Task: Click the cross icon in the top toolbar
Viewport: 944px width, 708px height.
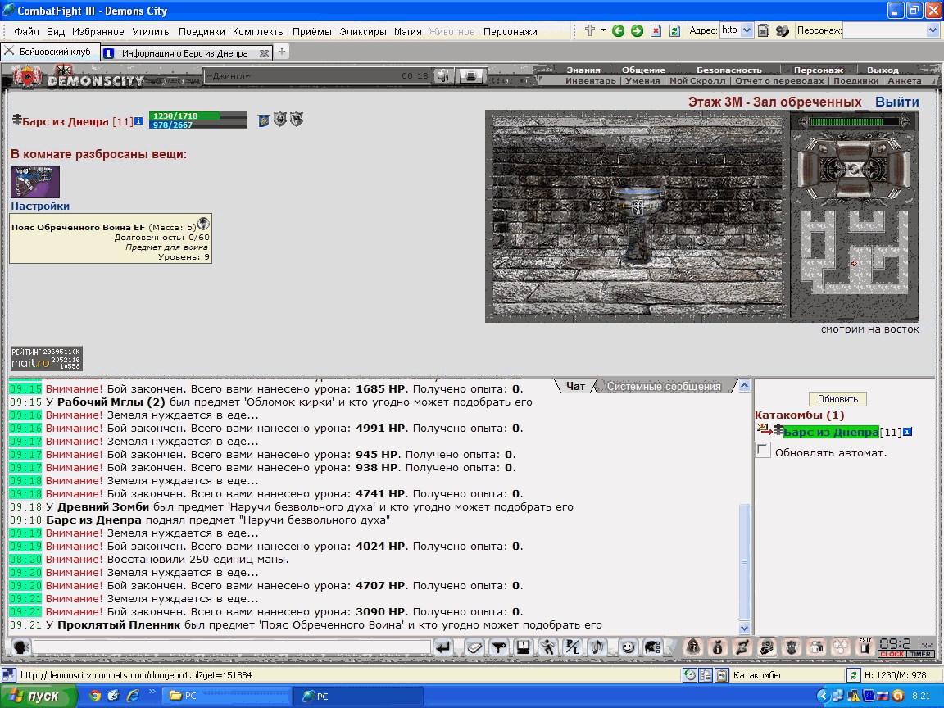Action: pos(590,30)
